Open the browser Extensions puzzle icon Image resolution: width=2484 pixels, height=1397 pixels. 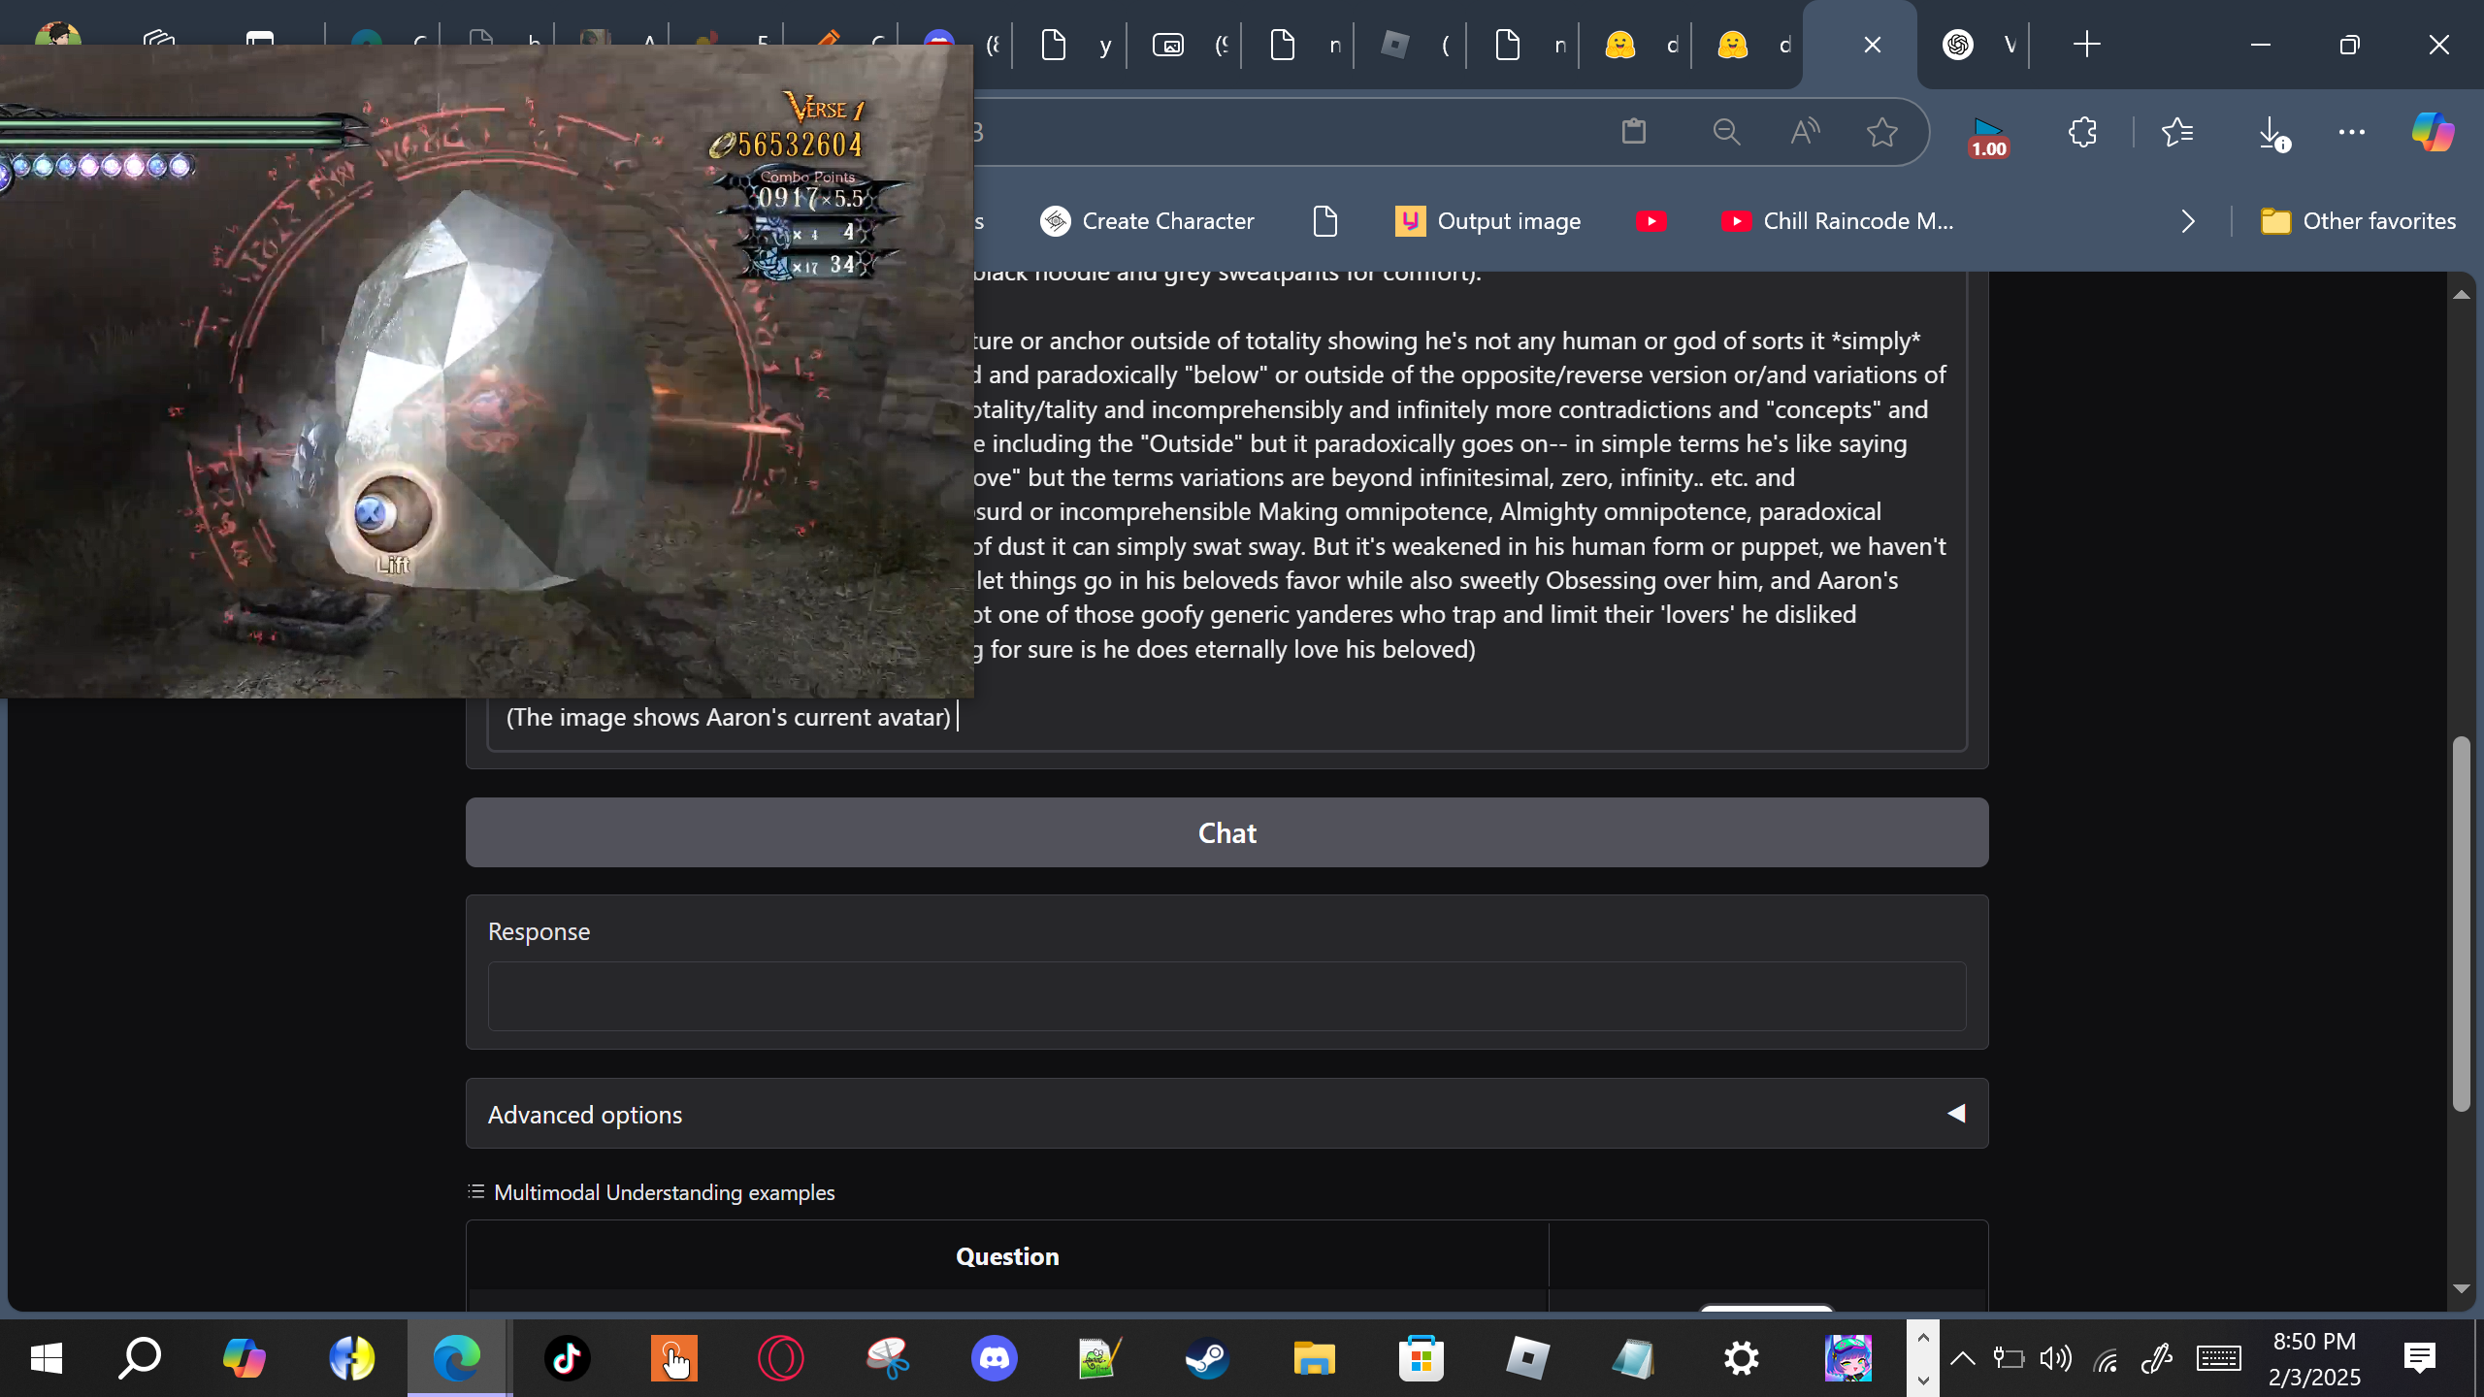pyautogui.click(x=2082, y=131)
